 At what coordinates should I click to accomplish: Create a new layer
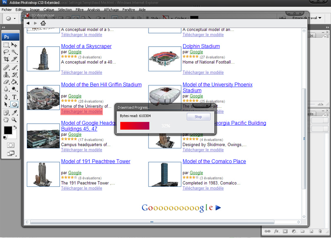(311, 231)
